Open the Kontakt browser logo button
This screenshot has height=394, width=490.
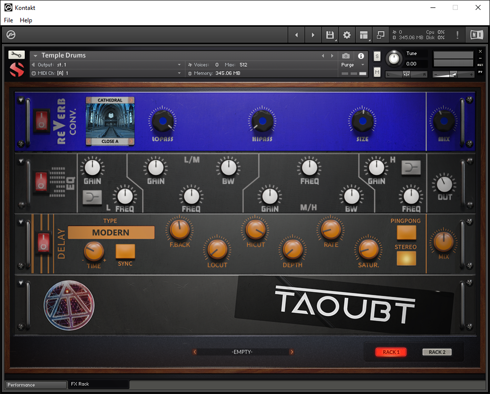coord(11,35)
